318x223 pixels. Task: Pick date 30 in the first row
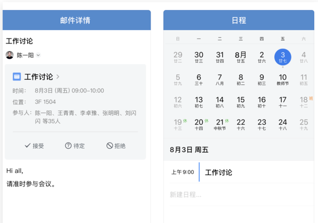[x=199, y=57]
